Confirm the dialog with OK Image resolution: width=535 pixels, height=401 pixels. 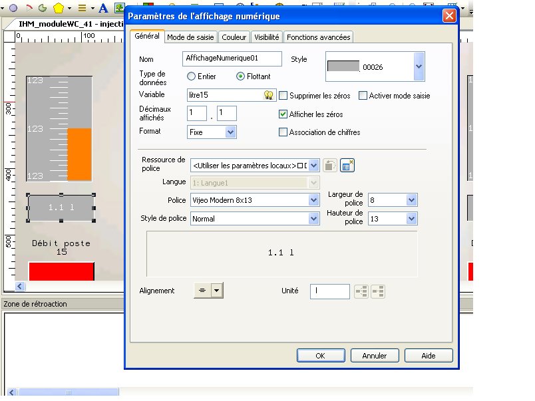(x=320, y=356)
